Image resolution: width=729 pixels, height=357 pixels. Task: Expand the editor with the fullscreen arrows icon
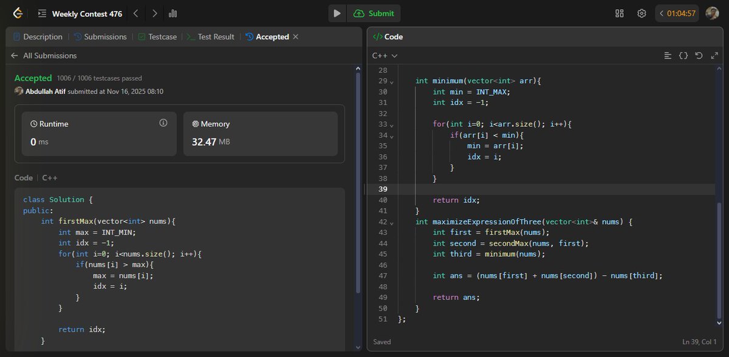[714, 55]
